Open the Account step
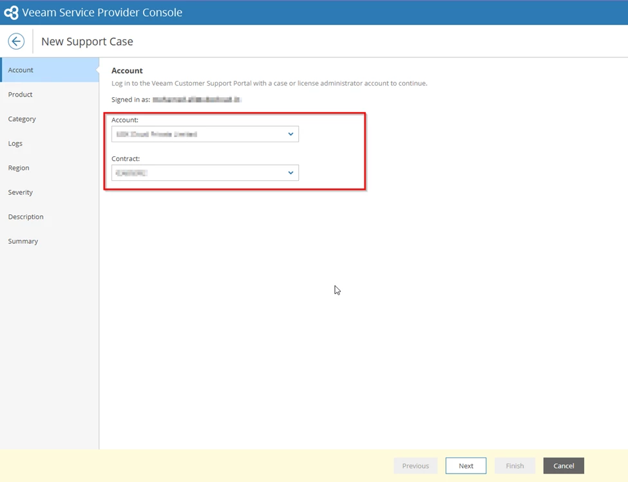The height and width of the screenshot is (482, 628). tap(50, 70)
